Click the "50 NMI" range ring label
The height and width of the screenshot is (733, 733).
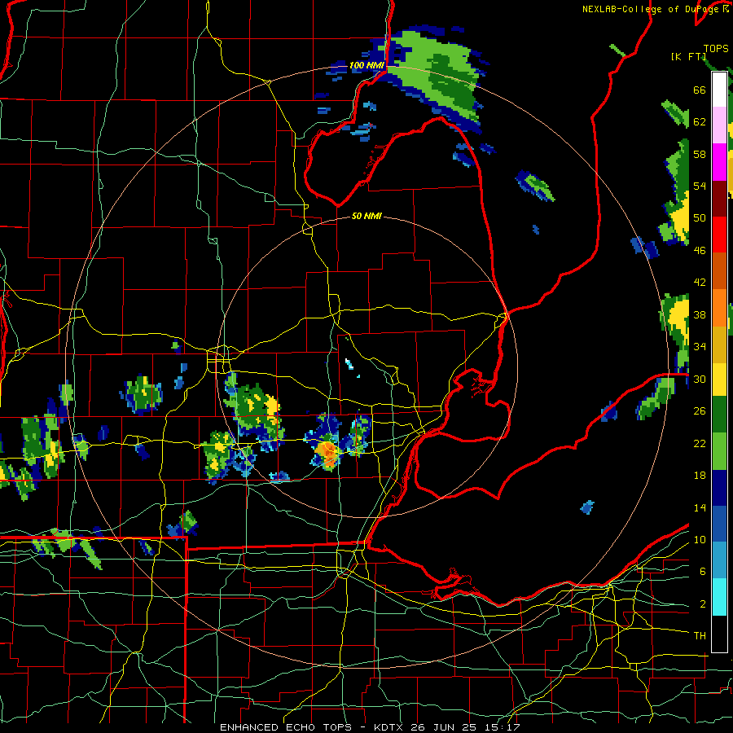(x=366, y=217)
